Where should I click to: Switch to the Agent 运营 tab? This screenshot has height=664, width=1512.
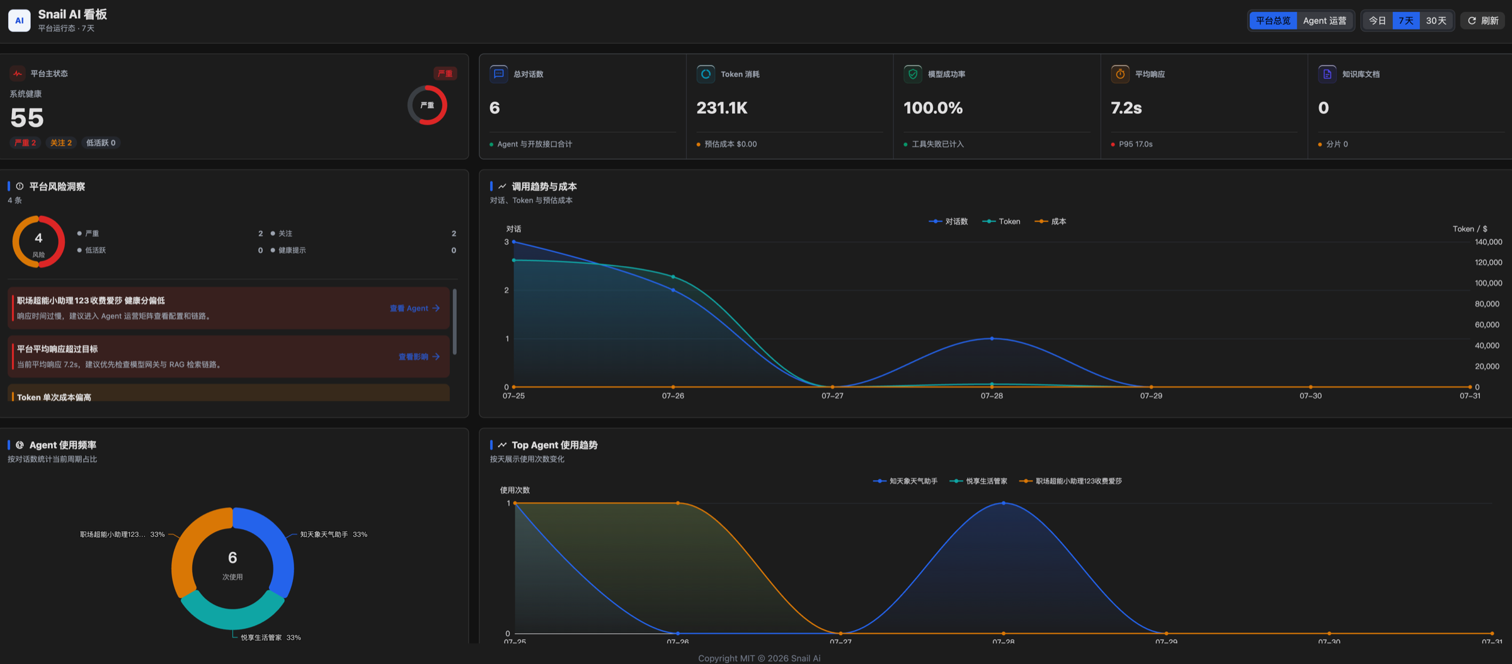(1324, 21)
